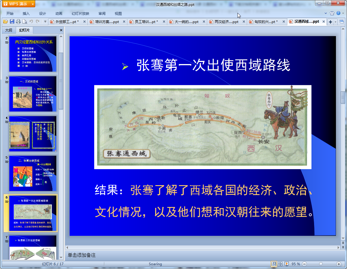Open a file with the folder icon

(5, 22)
